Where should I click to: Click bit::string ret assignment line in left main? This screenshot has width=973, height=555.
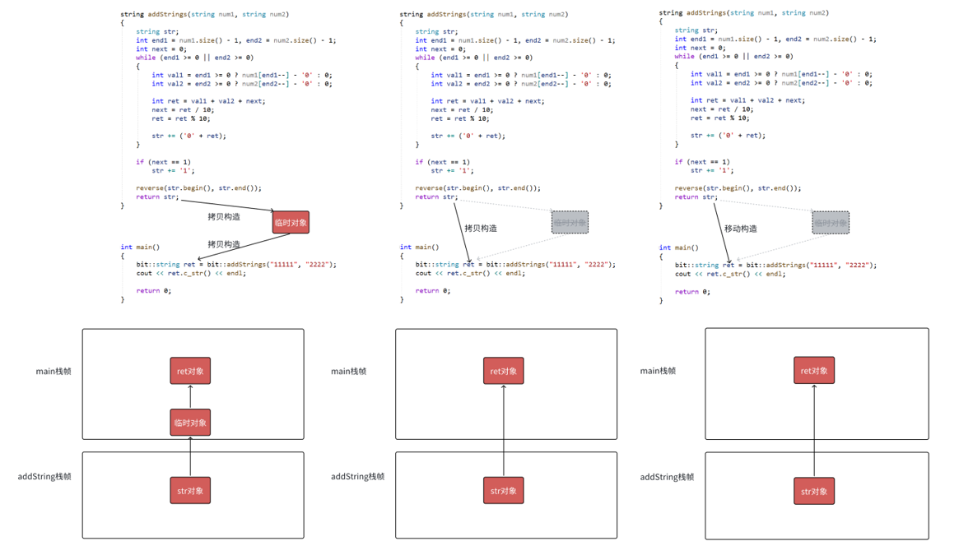click(x=236, y=264)
